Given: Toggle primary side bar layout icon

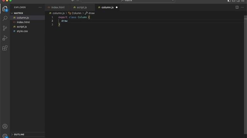Looking at the screenshot, I should [x=229, y=1].
